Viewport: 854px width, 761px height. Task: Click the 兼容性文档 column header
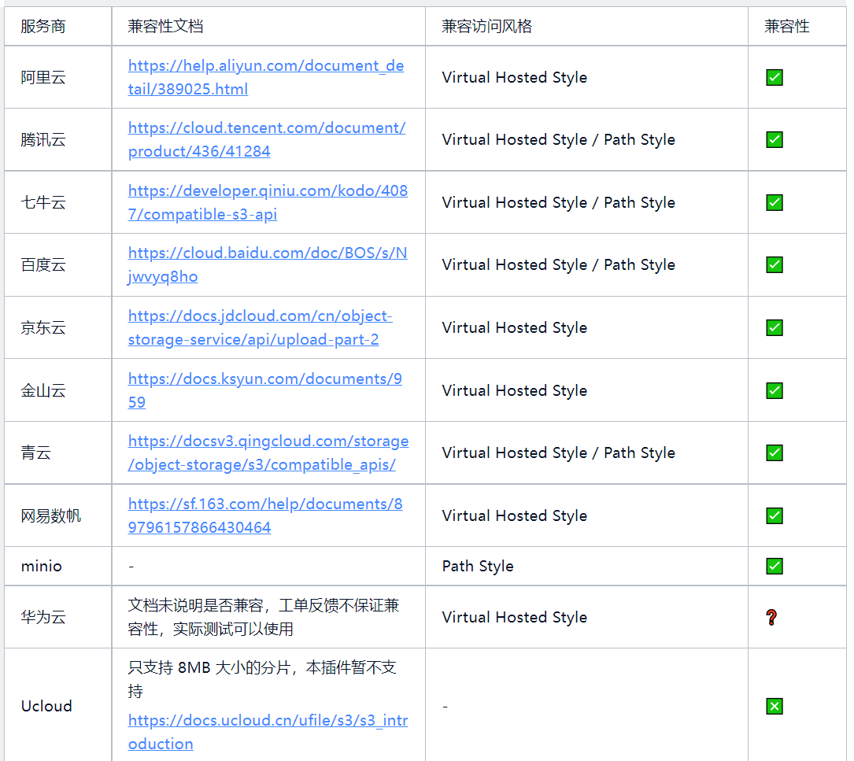point(268,26)
